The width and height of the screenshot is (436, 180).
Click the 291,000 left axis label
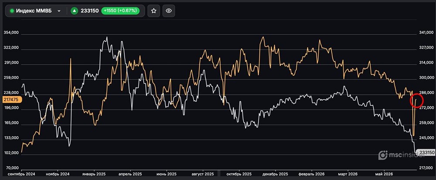[11, 63]
